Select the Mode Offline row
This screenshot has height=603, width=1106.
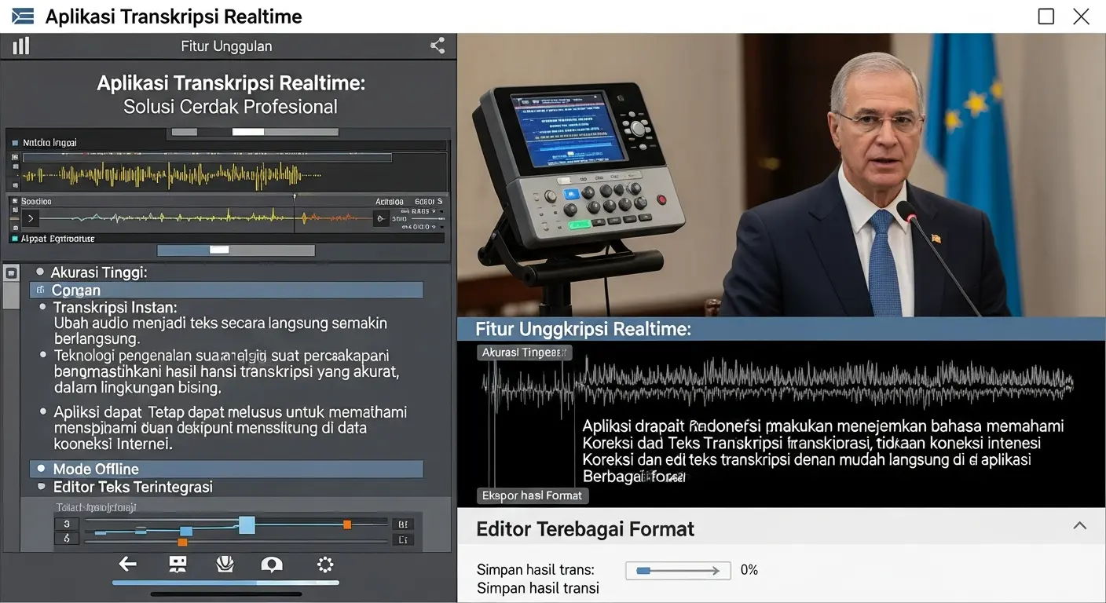click(x=226, y=469)
